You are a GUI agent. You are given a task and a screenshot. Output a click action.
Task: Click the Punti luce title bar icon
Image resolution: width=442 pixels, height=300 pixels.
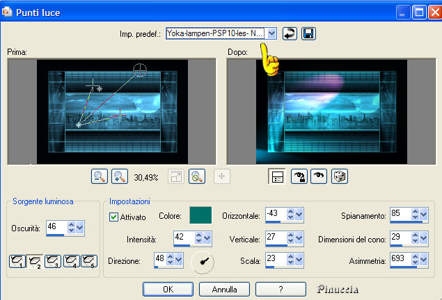coord(6,12)
